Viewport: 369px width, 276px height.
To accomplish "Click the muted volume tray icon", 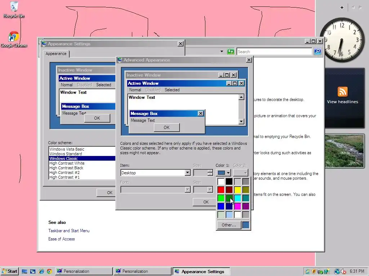I will pyautogui.click(x=343, y=272).
